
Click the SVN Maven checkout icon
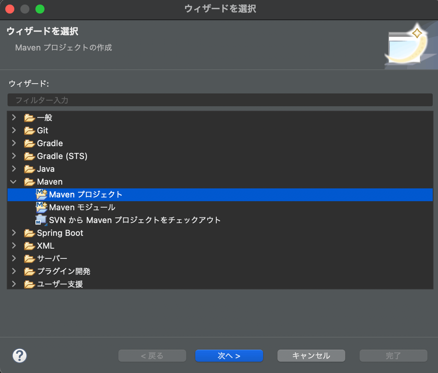(41, 220)
